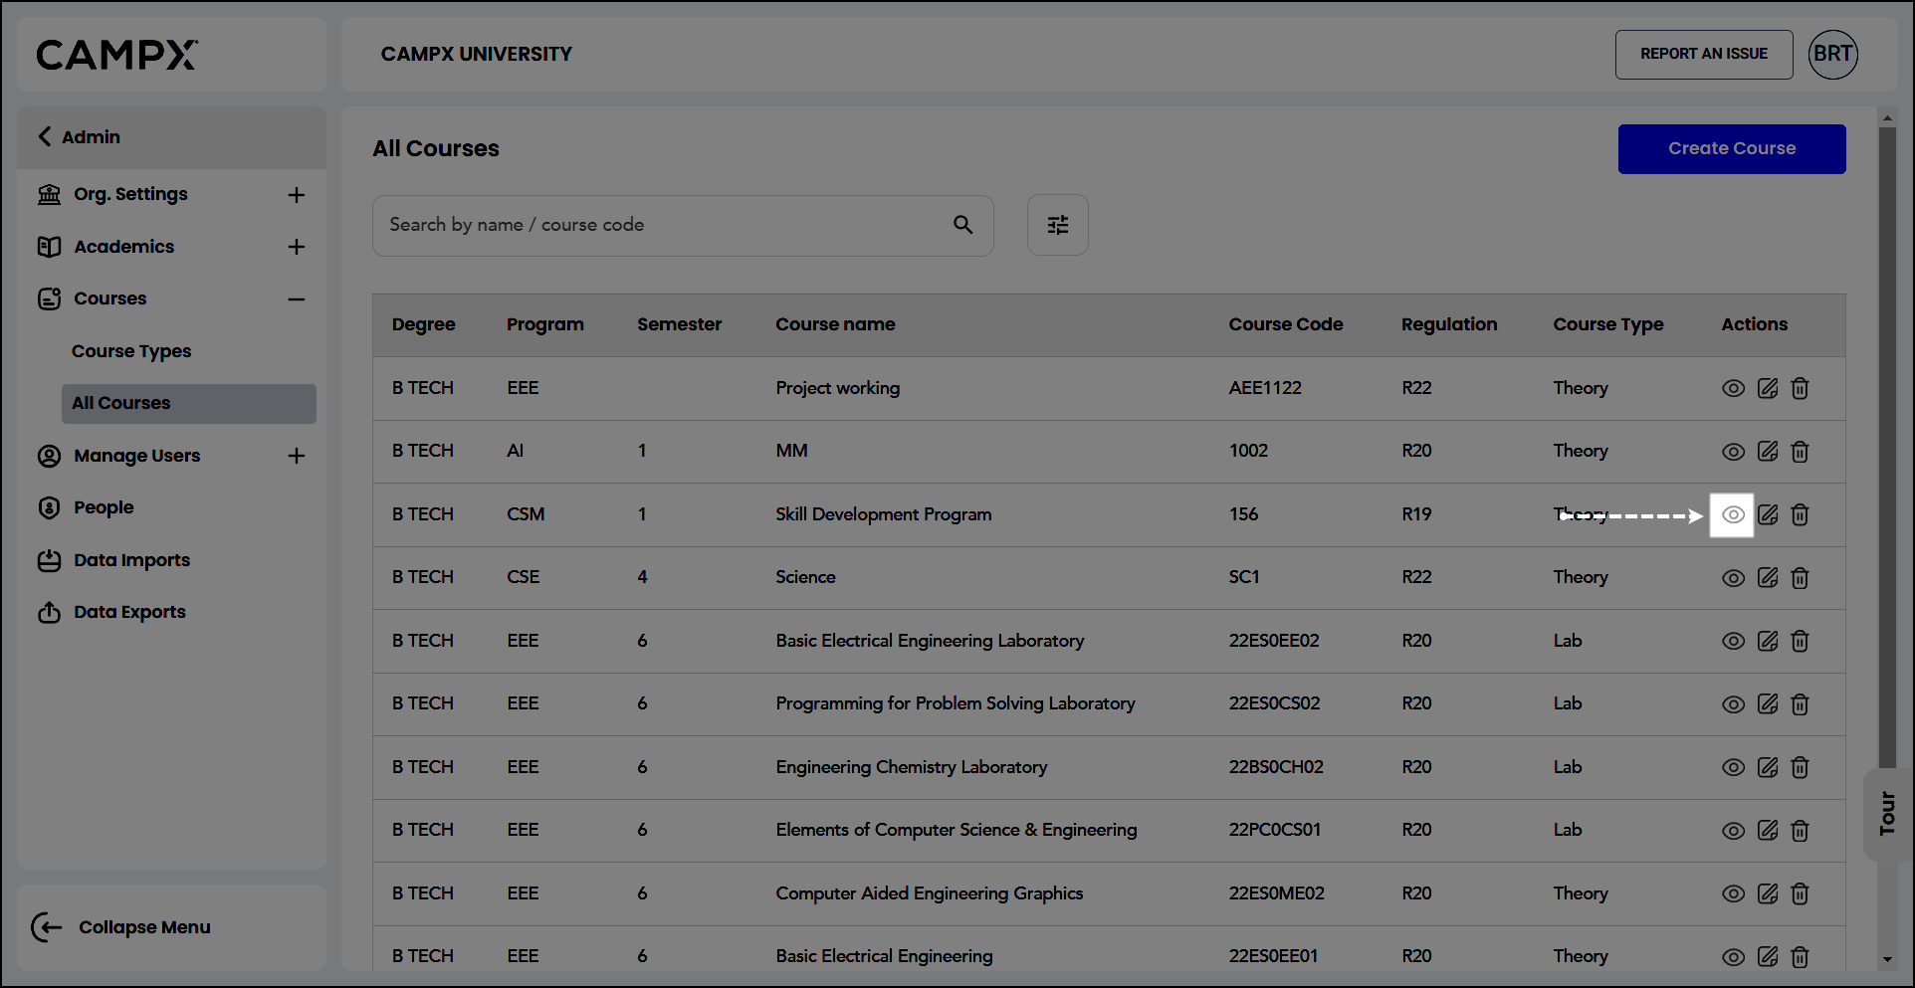View the Science course details
Screen dimensions: 1915x988
coord(1733,578)
